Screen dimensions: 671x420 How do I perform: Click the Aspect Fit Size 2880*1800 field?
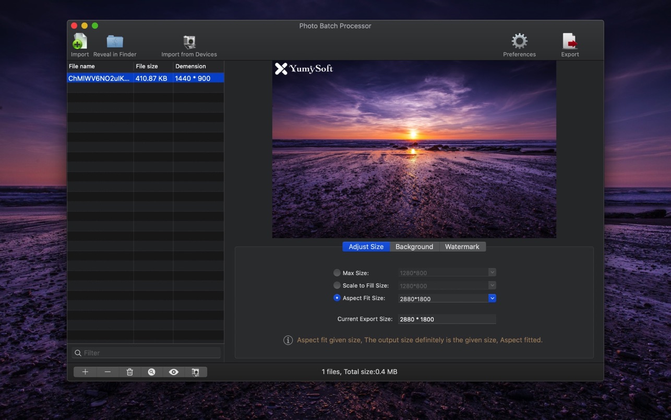443,299
